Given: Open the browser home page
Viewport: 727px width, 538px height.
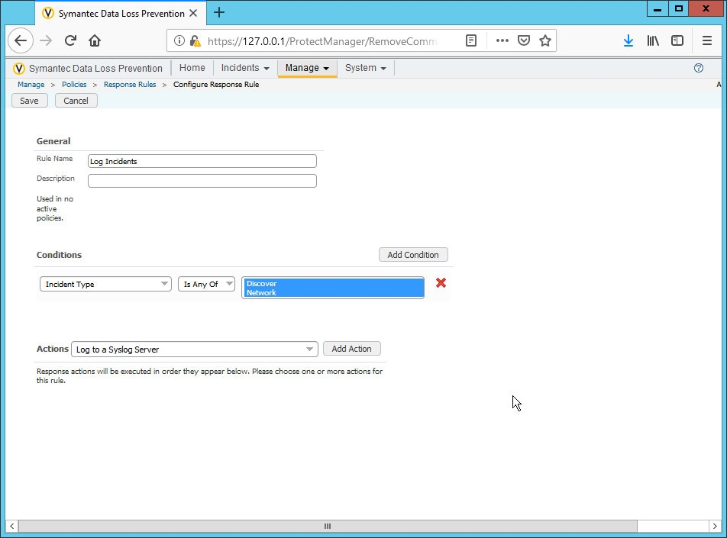Looking at the screenshot, I should [x=95, y=40].
